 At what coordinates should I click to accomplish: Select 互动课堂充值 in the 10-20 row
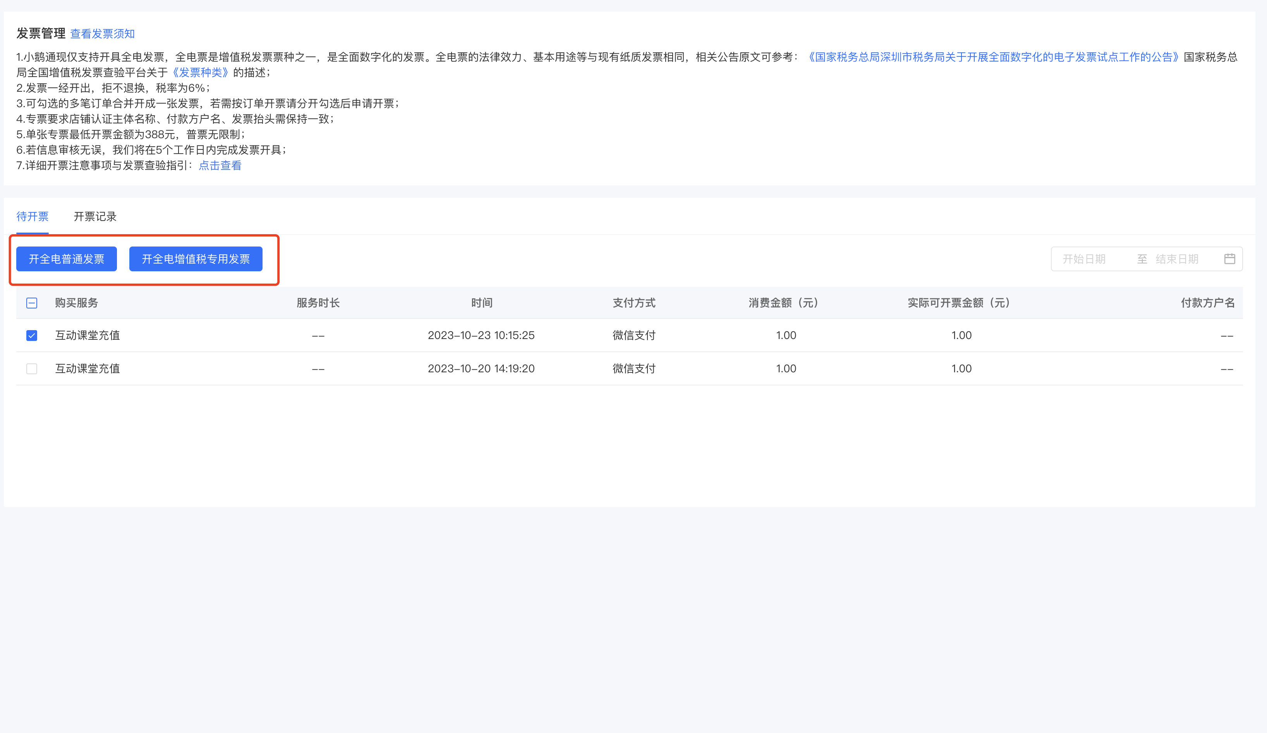point(88,369)
